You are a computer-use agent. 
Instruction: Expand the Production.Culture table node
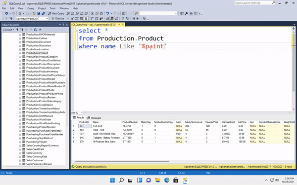coord(20,38)
